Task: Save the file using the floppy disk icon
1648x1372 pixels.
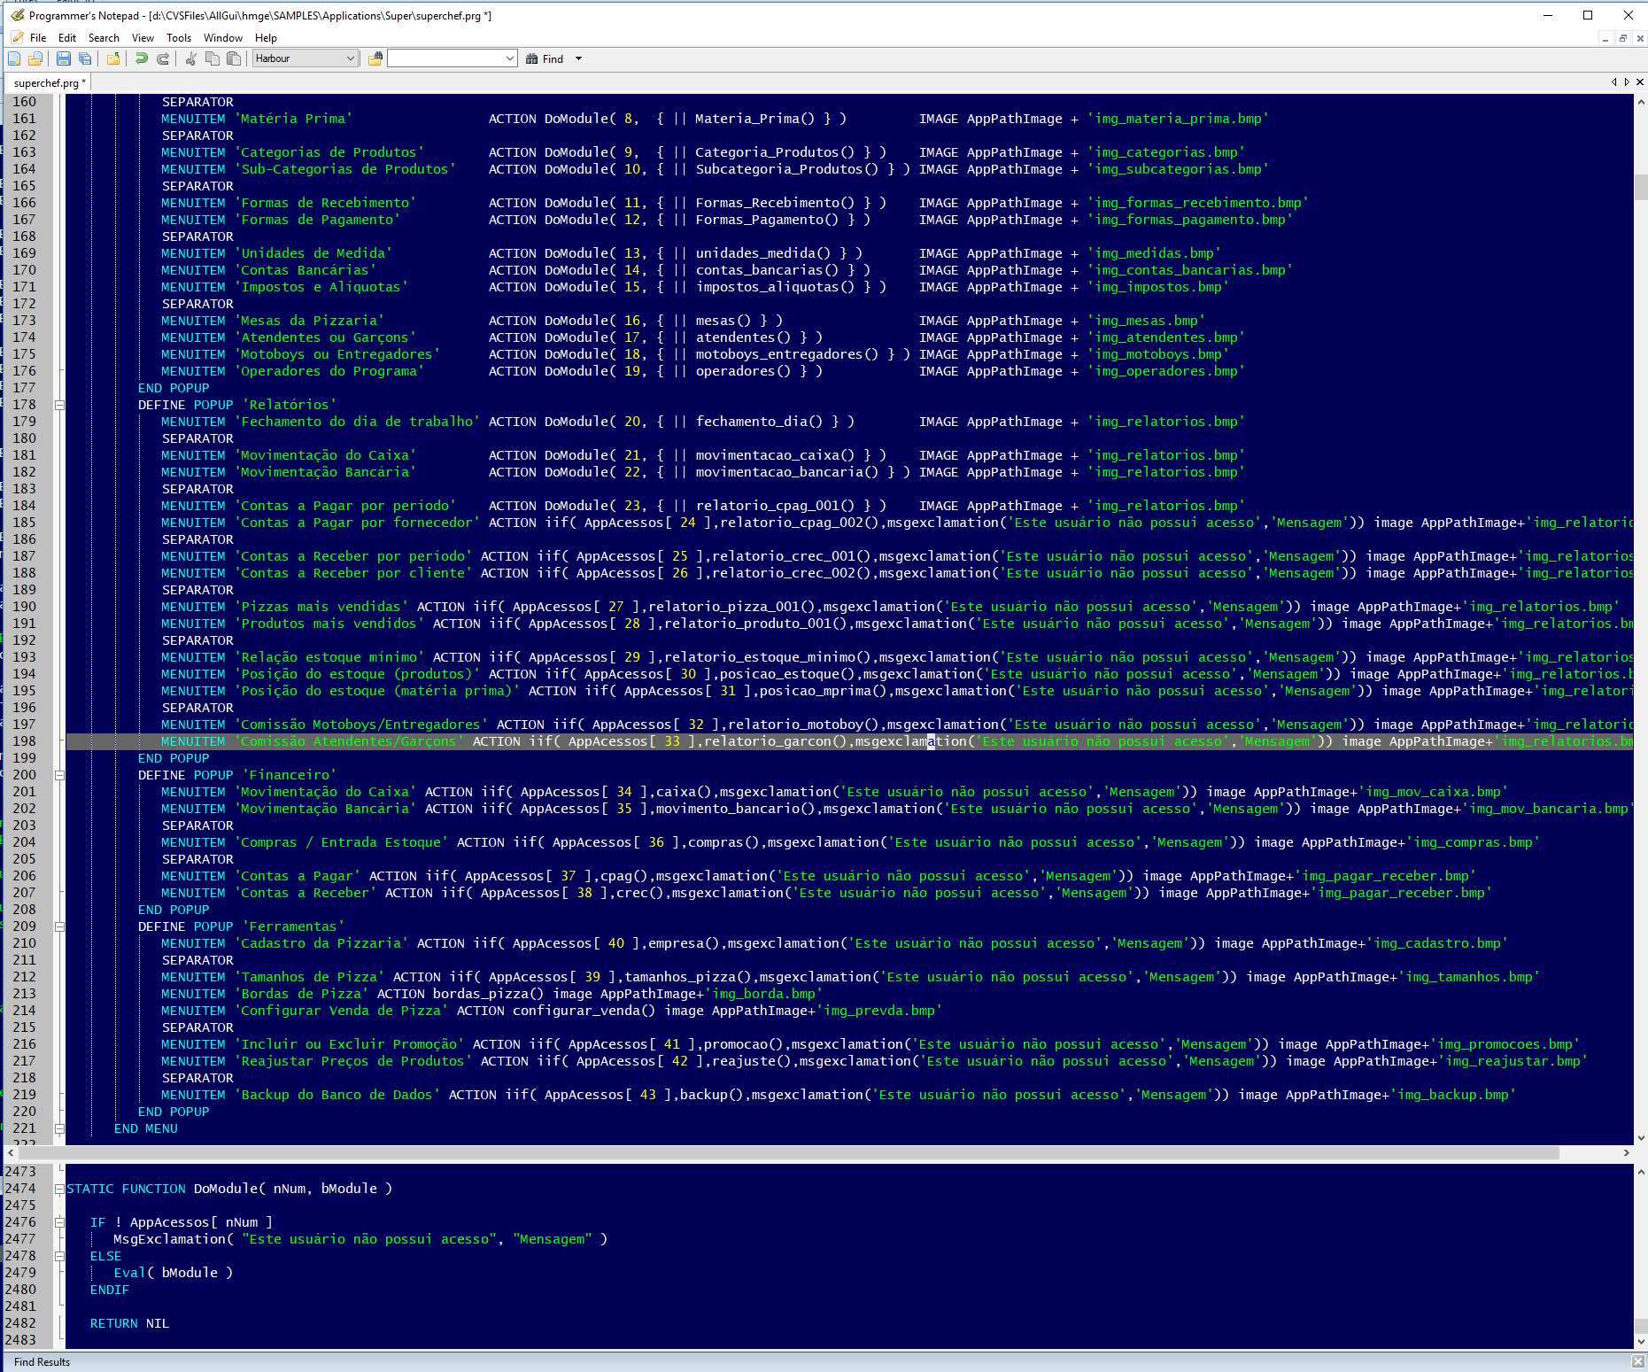Action: [63, 58]
